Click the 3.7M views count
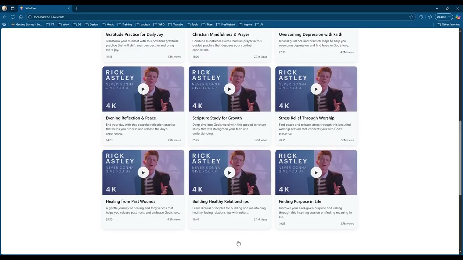 pyautogui.click(x=347, y=224)
